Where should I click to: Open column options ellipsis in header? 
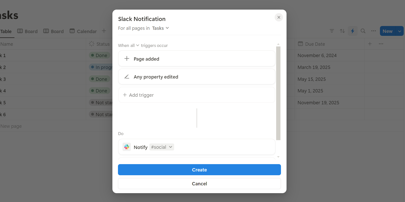(381, 44)
